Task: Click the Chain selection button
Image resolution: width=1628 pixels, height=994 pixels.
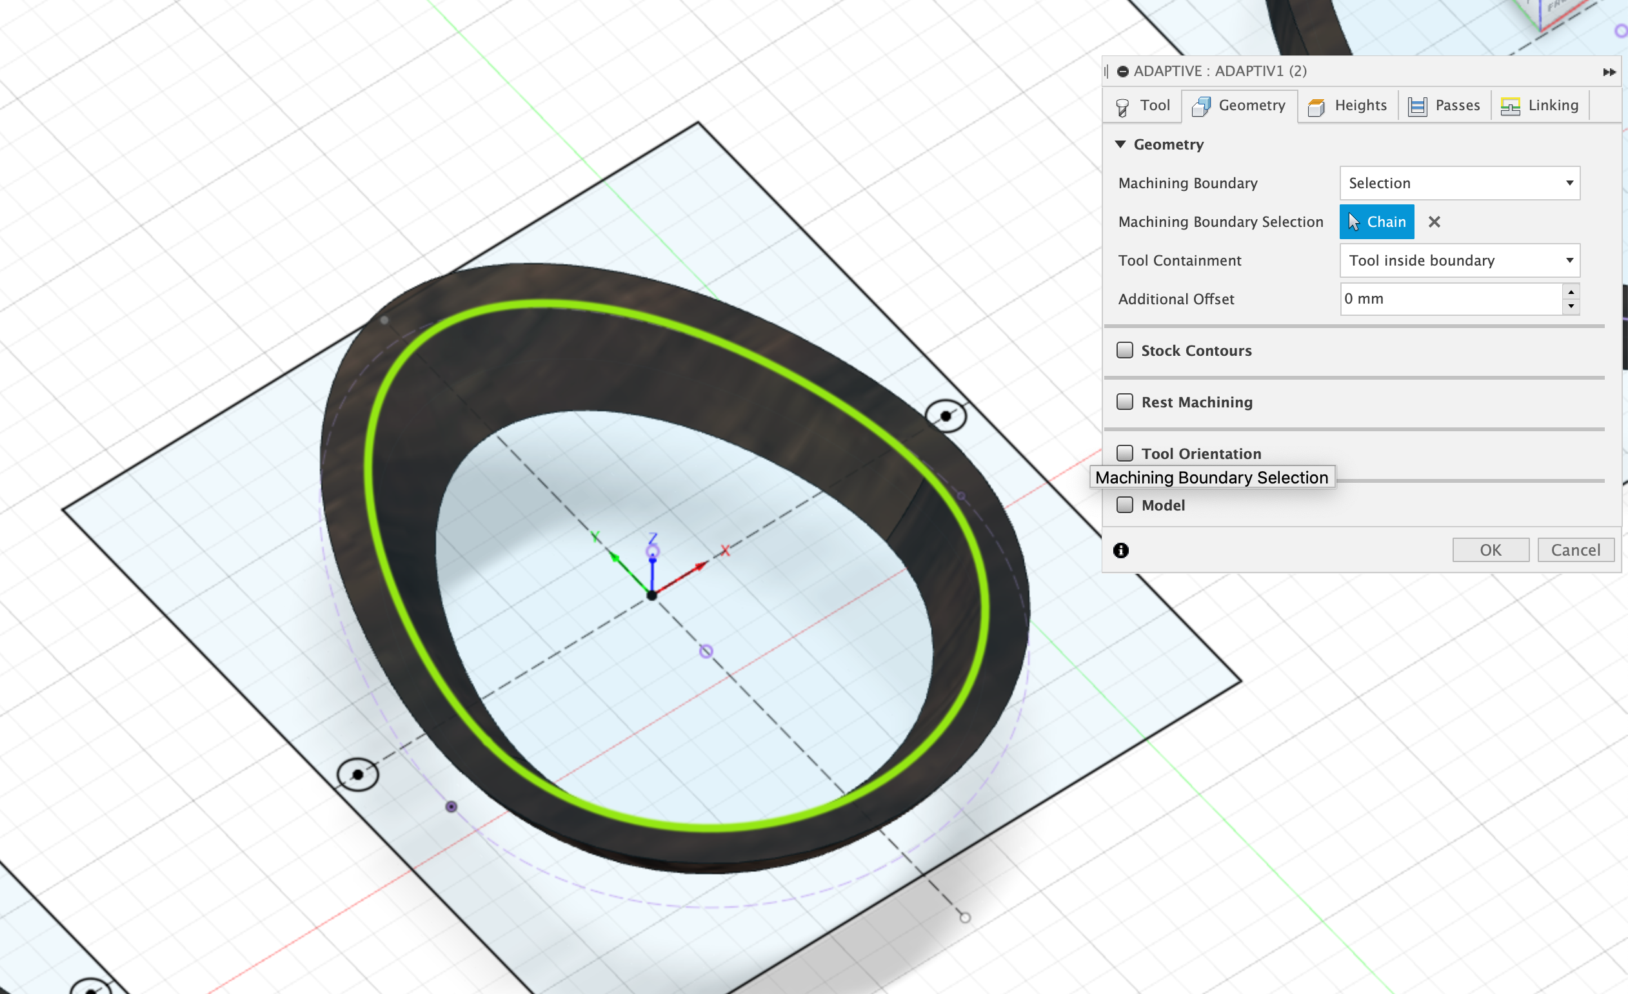Action: click(1376, 222)
